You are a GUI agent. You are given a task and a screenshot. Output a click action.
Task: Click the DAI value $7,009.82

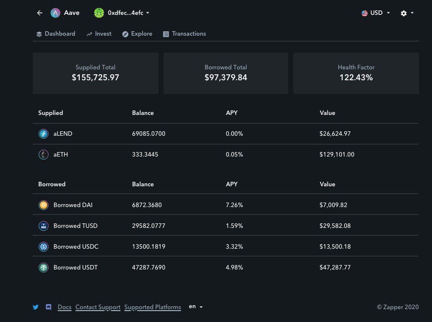click(333, 205)
